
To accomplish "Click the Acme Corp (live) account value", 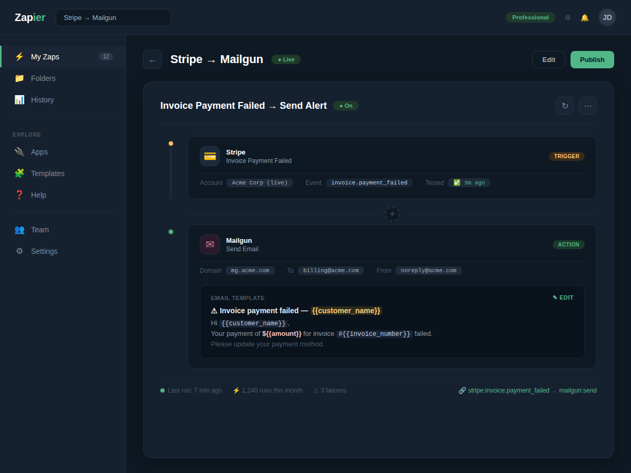I will click(260, 183).
